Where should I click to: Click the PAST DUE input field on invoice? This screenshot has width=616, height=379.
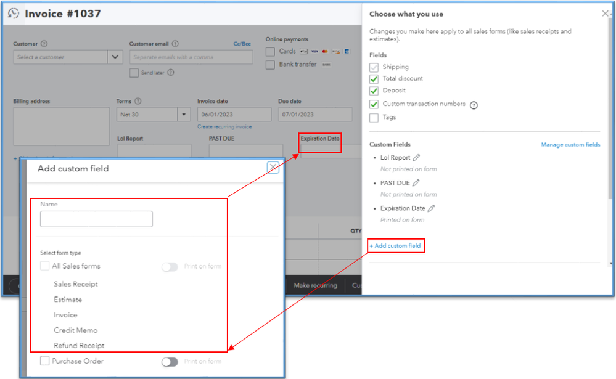[x=246, y=151]
